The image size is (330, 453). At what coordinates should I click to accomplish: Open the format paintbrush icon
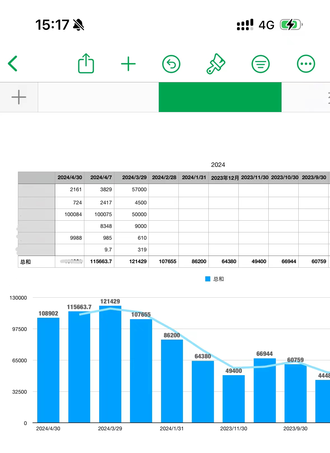(x=216, y=64)
